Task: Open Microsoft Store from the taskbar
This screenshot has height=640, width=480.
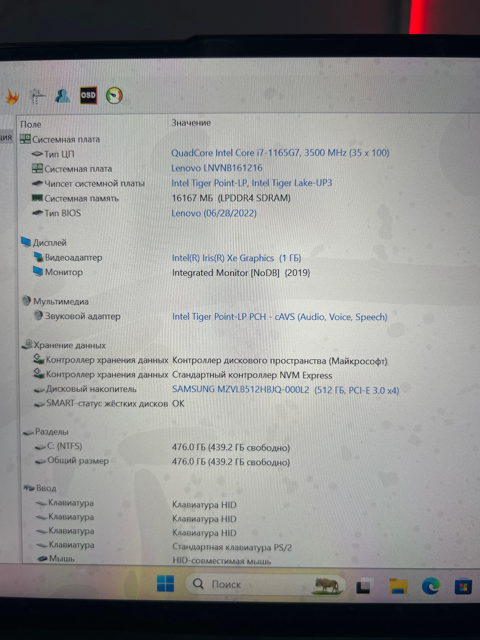Action: [462, 587]
